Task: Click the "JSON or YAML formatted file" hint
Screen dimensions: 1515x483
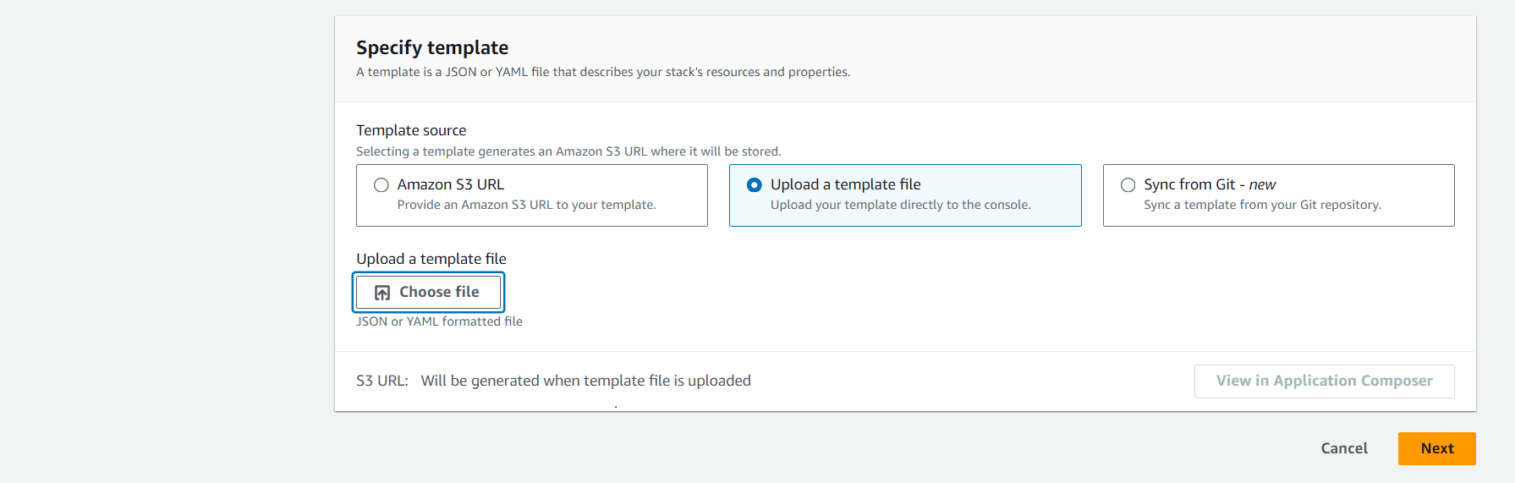Action: pyautogui.click(x=439, y=321)
